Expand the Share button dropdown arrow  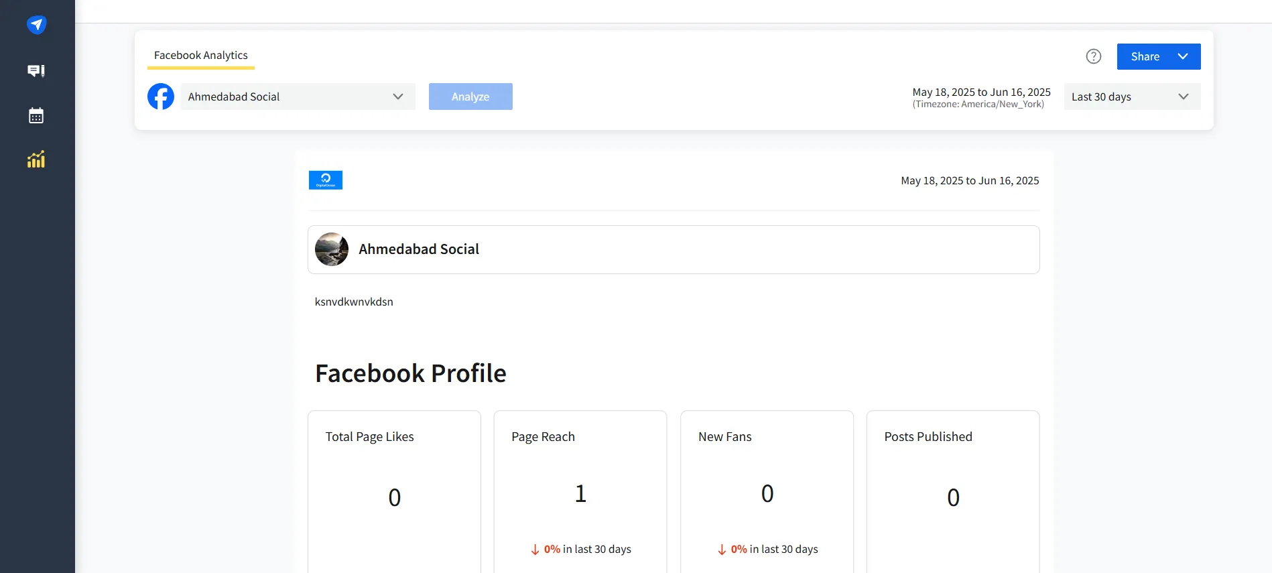coord(1183,56)
